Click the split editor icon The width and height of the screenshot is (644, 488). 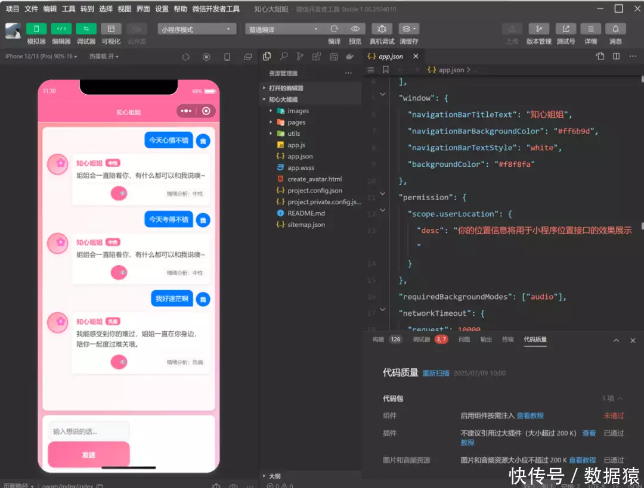click(x=616, y=56)
